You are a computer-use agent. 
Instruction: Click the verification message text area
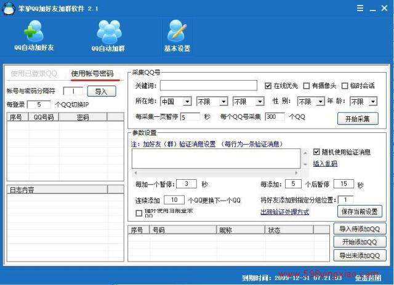(216, 158)
